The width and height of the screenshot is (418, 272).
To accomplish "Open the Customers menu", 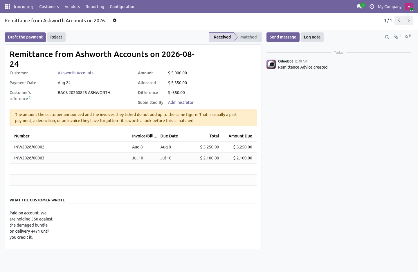I will 49,6.
